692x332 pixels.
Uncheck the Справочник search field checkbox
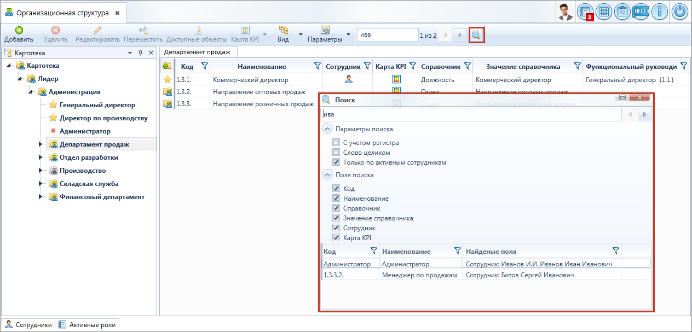click(336, 208)
